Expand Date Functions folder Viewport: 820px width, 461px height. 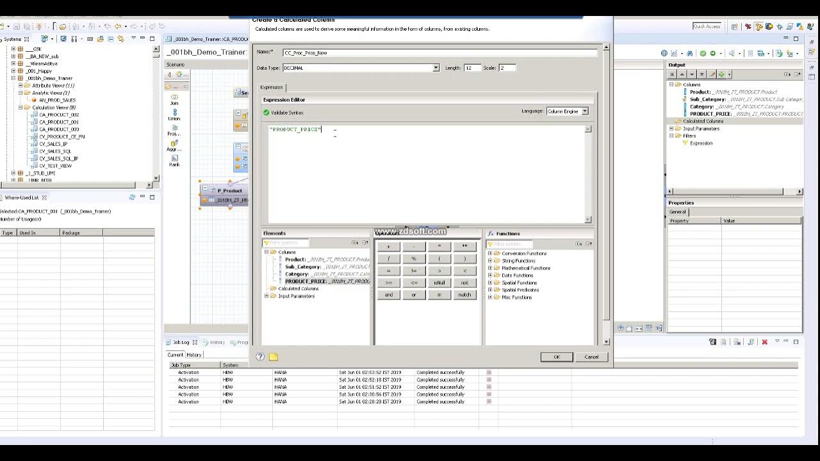coord(490,275)
